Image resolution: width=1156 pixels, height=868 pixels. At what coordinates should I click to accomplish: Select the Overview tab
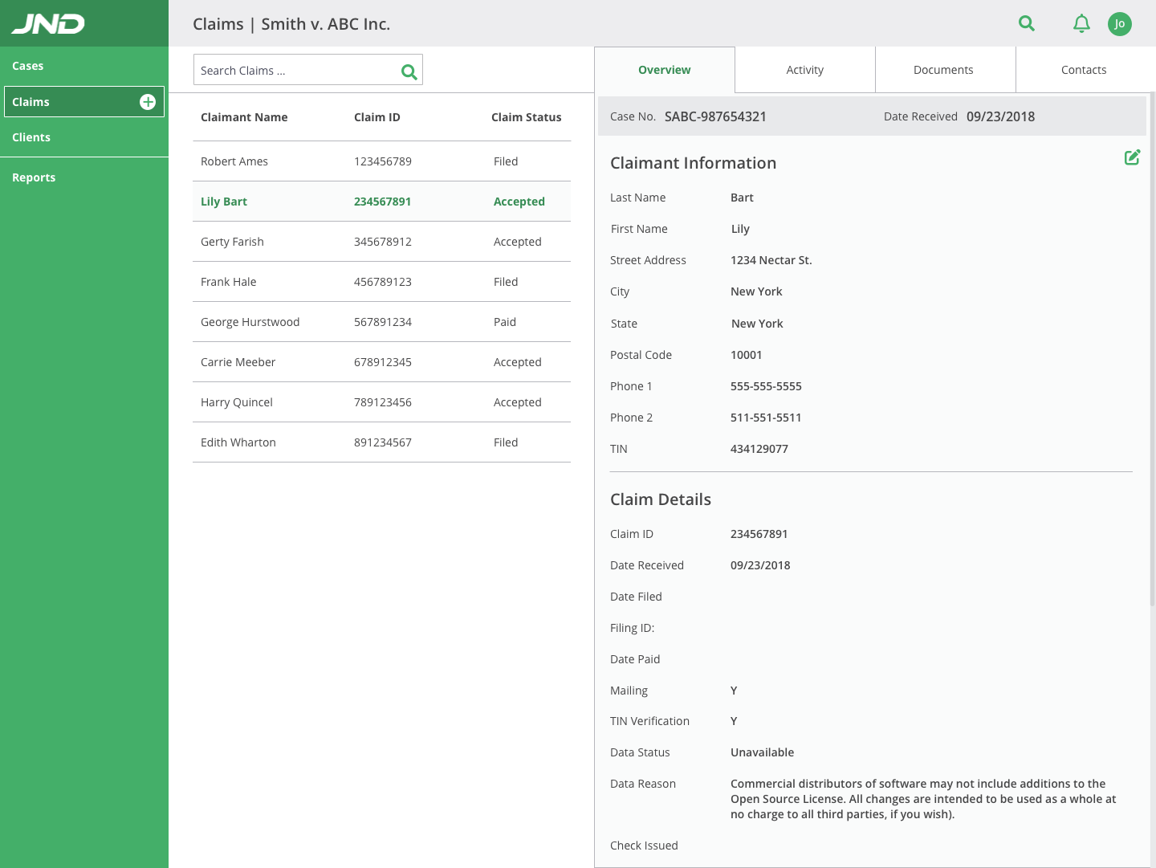click(664, 70)
